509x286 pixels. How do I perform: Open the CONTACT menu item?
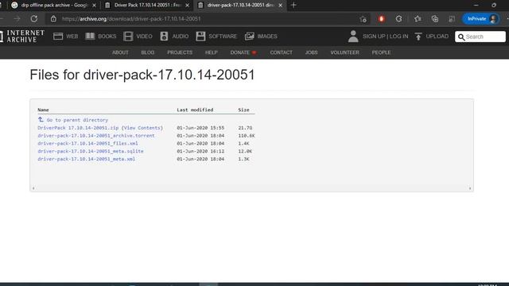click(x=281, y=52)
